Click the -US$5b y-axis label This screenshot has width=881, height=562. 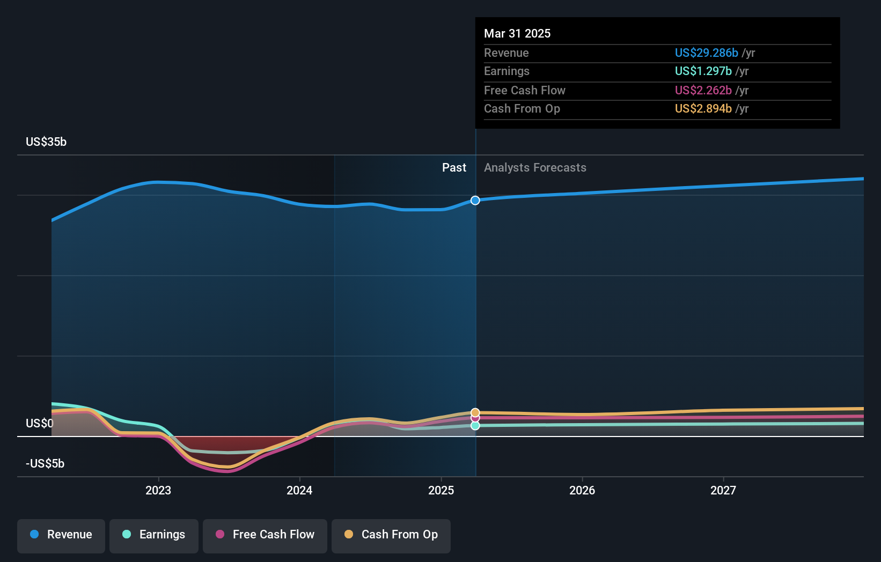45,464
